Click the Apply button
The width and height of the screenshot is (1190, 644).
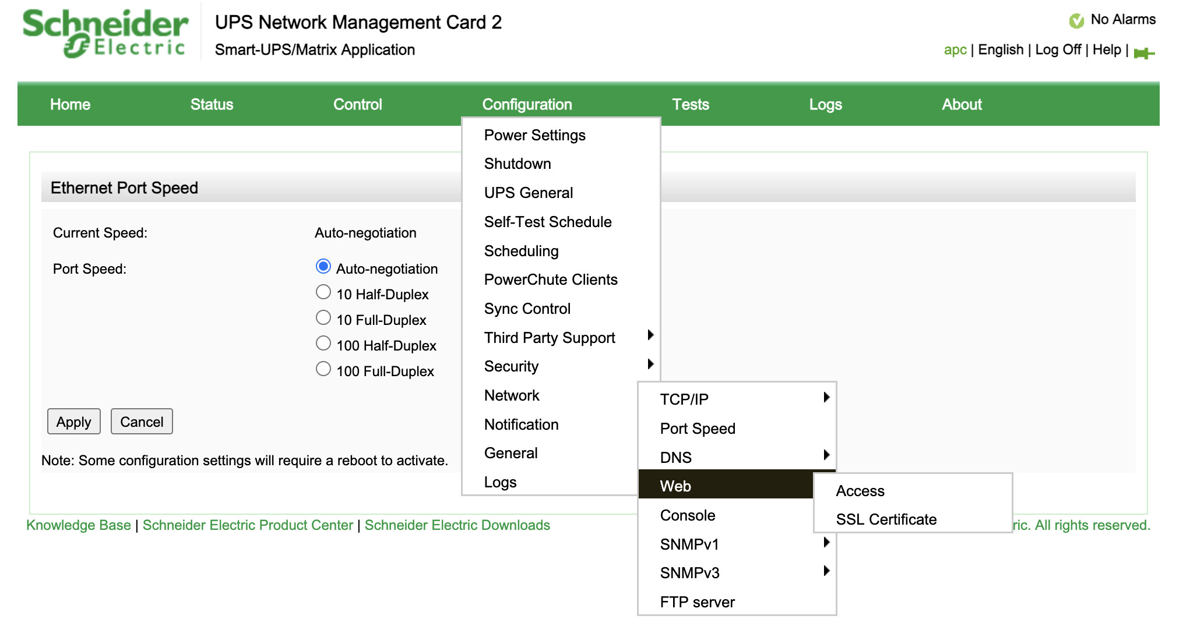pyautogui.click(x=74, y=422)
